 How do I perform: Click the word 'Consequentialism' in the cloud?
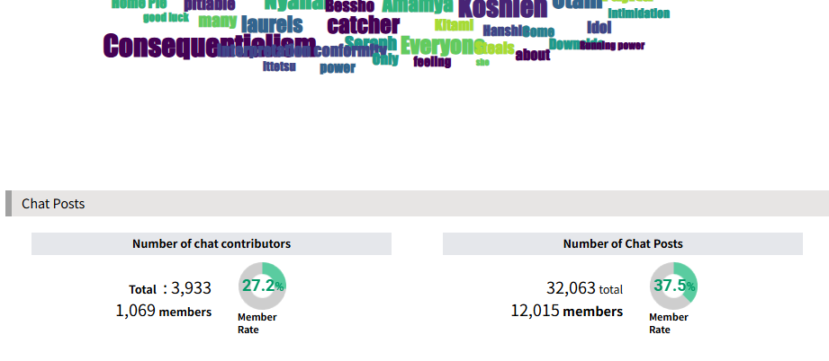pos(210,46)
